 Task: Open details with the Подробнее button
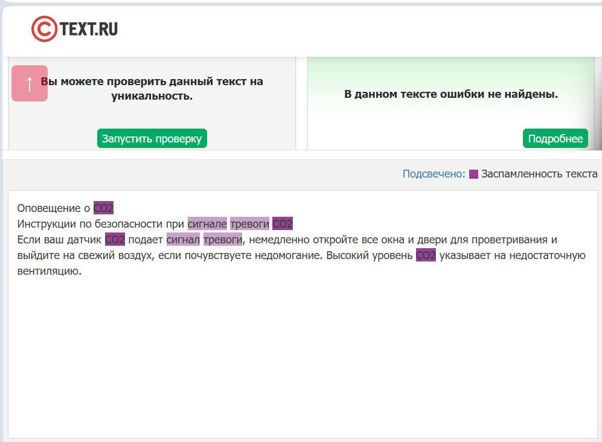pyautogui.click(x=555, y=138)
